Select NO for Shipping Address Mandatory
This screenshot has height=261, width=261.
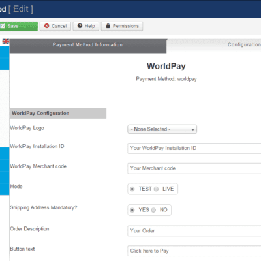click(153, 210)
